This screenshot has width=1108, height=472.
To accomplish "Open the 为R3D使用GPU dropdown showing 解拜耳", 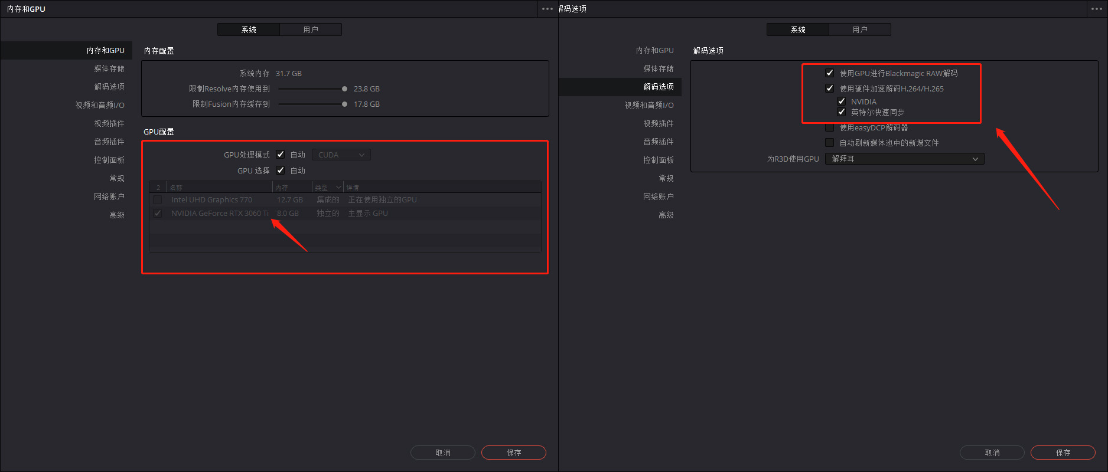I will point(904,159).
